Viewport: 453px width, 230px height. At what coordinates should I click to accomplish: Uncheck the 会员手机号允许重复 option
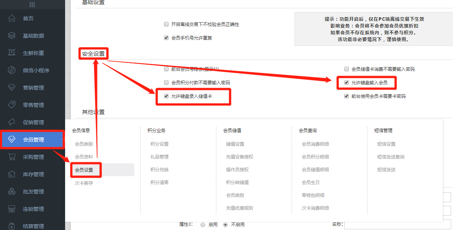166,38
